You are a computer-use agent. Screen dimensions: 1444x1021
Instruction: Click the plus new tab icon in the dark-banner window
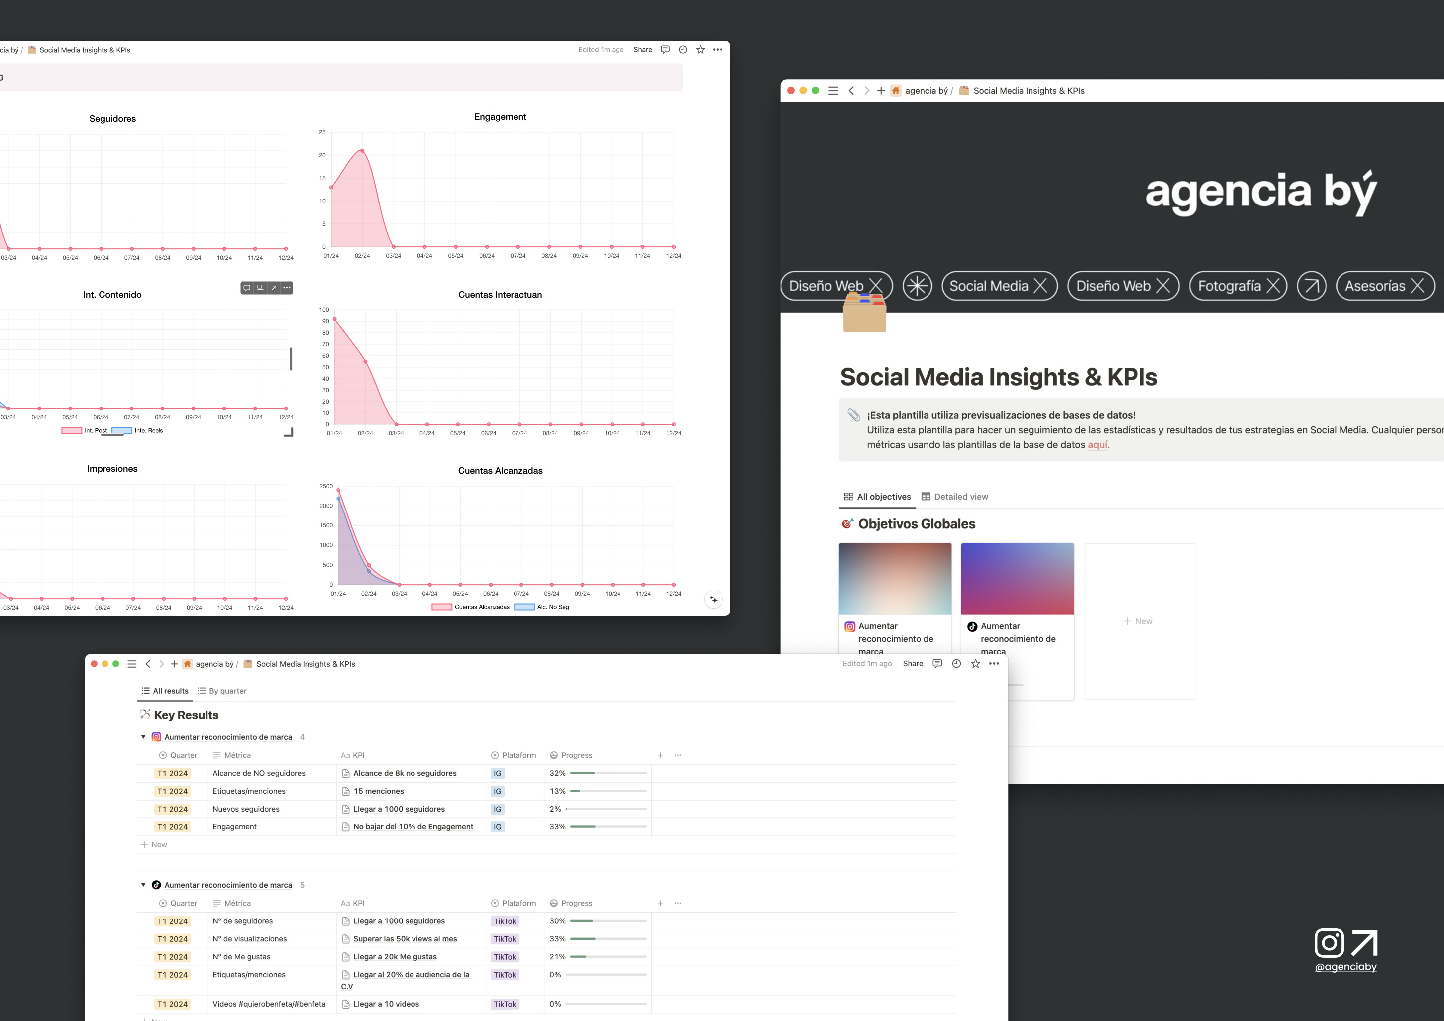pos(881,91)
